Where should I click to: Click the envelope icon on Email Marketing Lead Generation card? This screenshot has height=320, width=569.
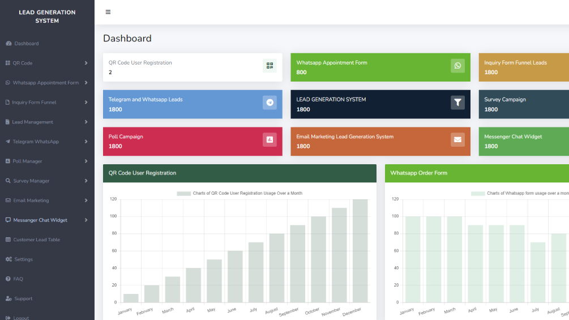tap(457, 140)
